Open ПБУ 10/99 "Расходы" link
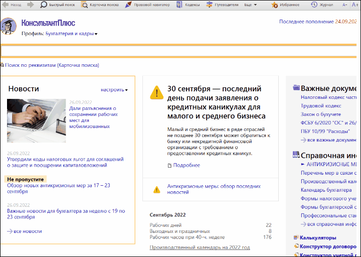This screenshot has width=361, height=257. pos(325,132)
